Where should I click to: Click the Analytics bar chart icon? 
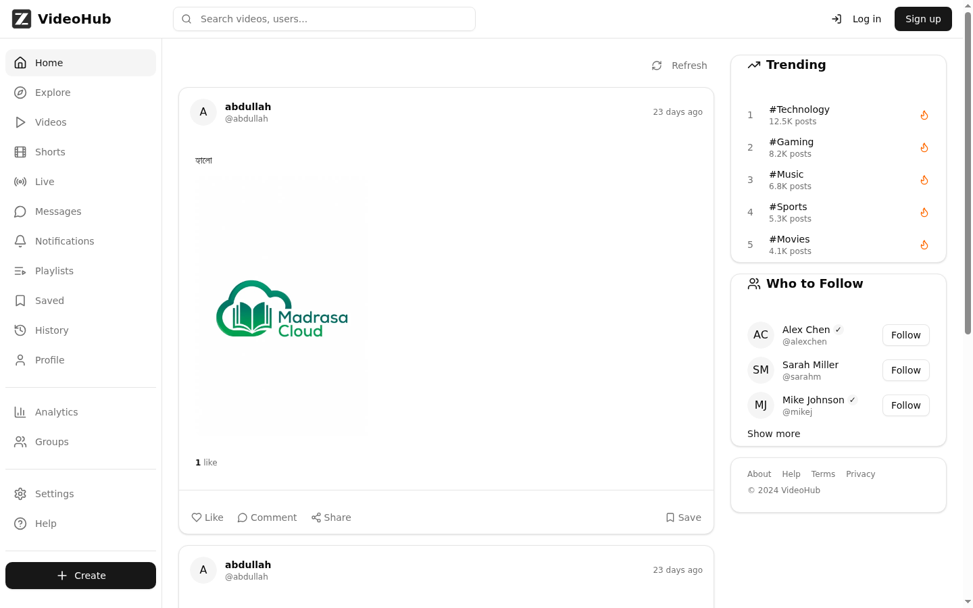(20, 412)
